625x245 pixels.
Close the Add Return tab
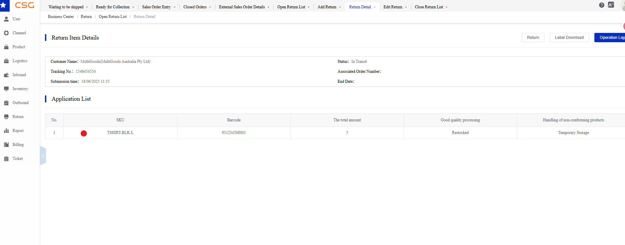[340, 7]
